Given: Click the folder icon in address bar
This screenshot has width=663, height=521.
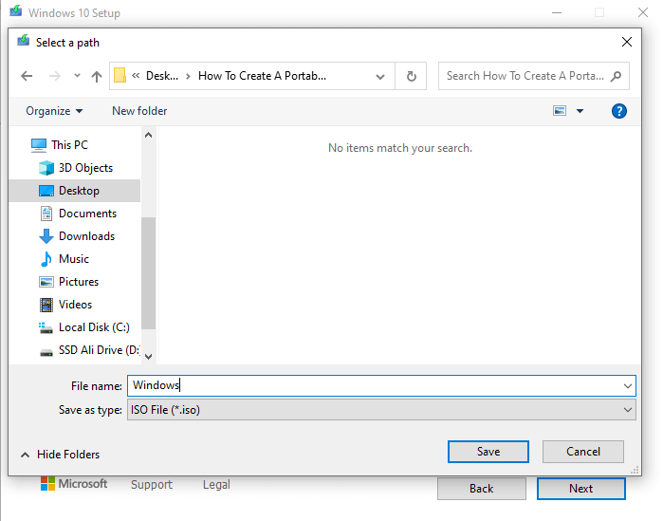Looking at the screenshot, I should pos(120,76).
